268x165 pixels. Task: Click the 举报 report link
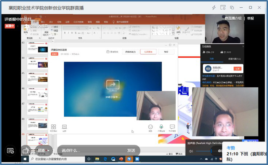click(250, 18)
